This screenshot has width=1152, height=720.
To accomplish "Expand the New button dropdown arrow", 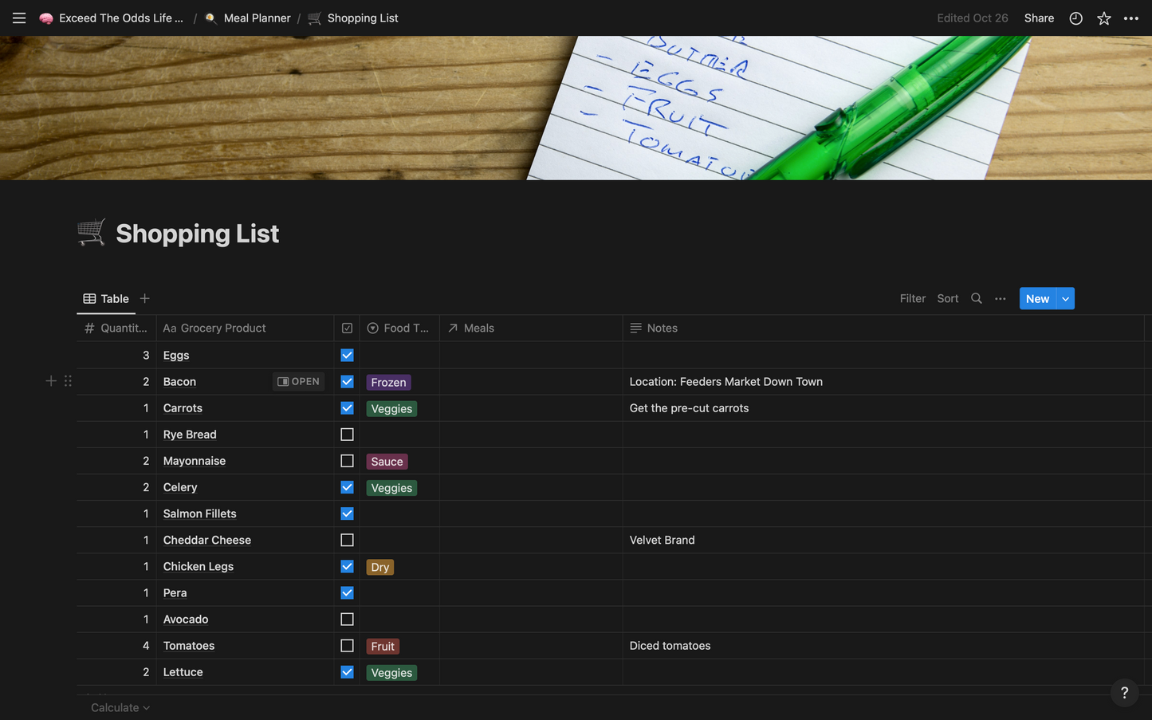I will [1066, 298].
